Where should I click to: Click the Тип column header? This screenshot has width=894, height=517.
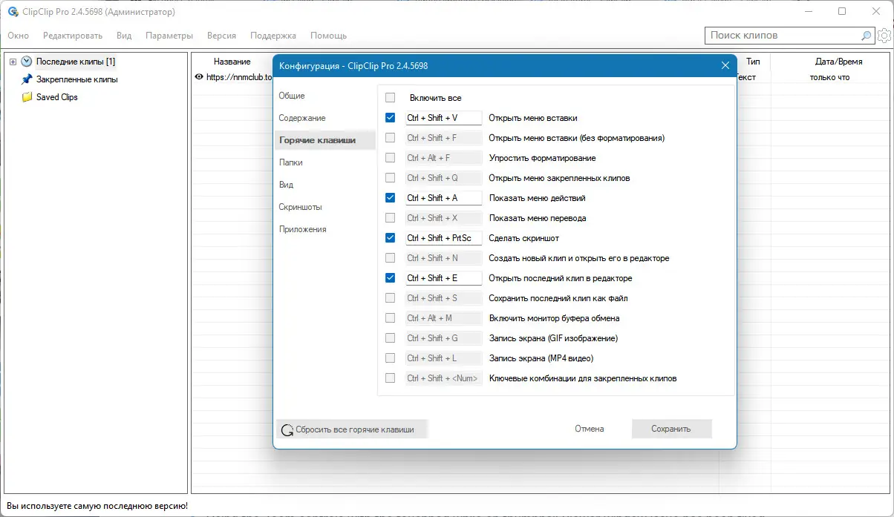pyautogui.click(x=753, y=62)
